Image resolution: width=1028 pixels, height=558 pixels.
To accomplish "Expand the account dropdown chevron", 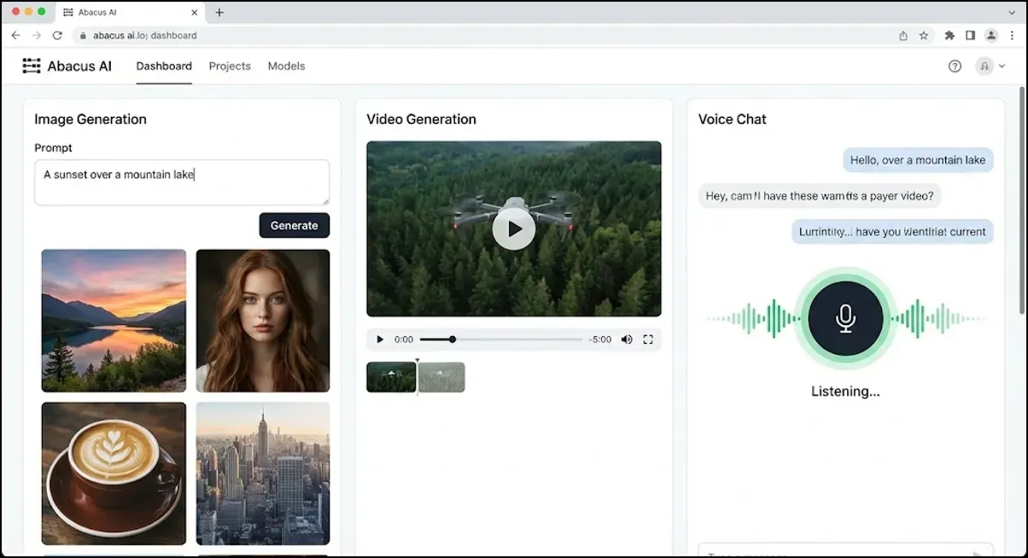I will [x=1002, y=66].
